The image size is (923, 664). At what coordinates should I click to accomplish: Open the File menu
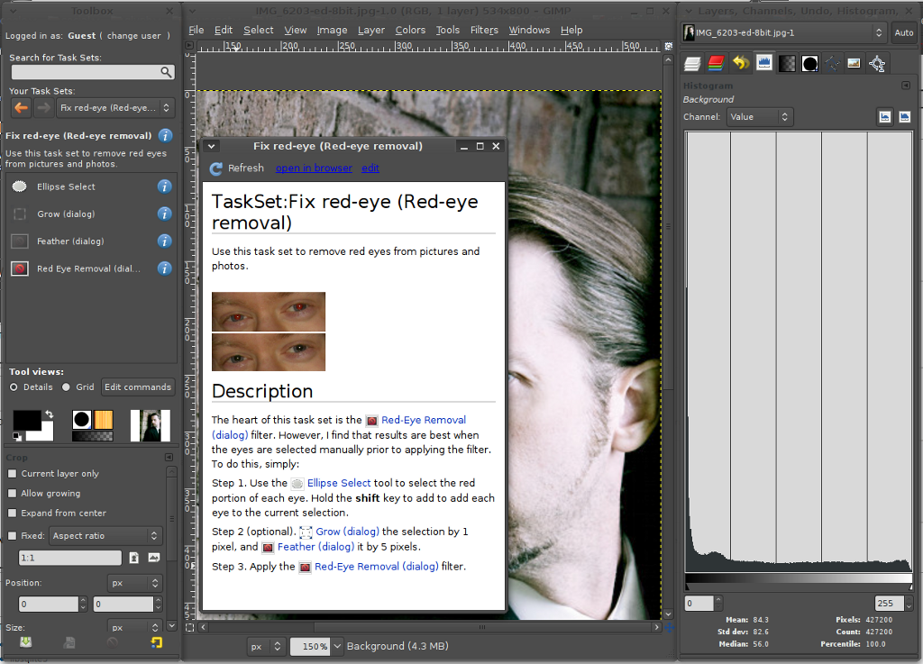point(196,30)
